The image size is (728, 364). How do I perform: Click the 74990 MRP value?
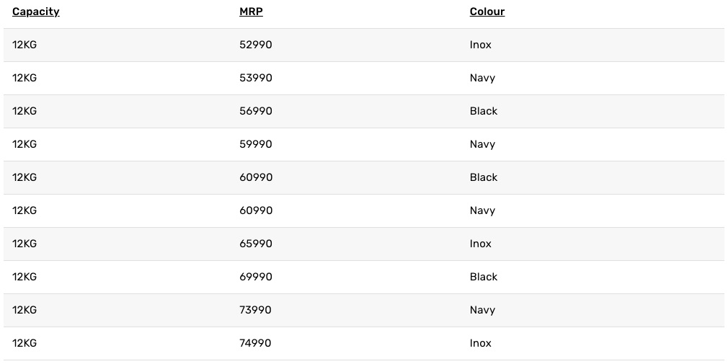pyautogui.click(x=256, y=343)
